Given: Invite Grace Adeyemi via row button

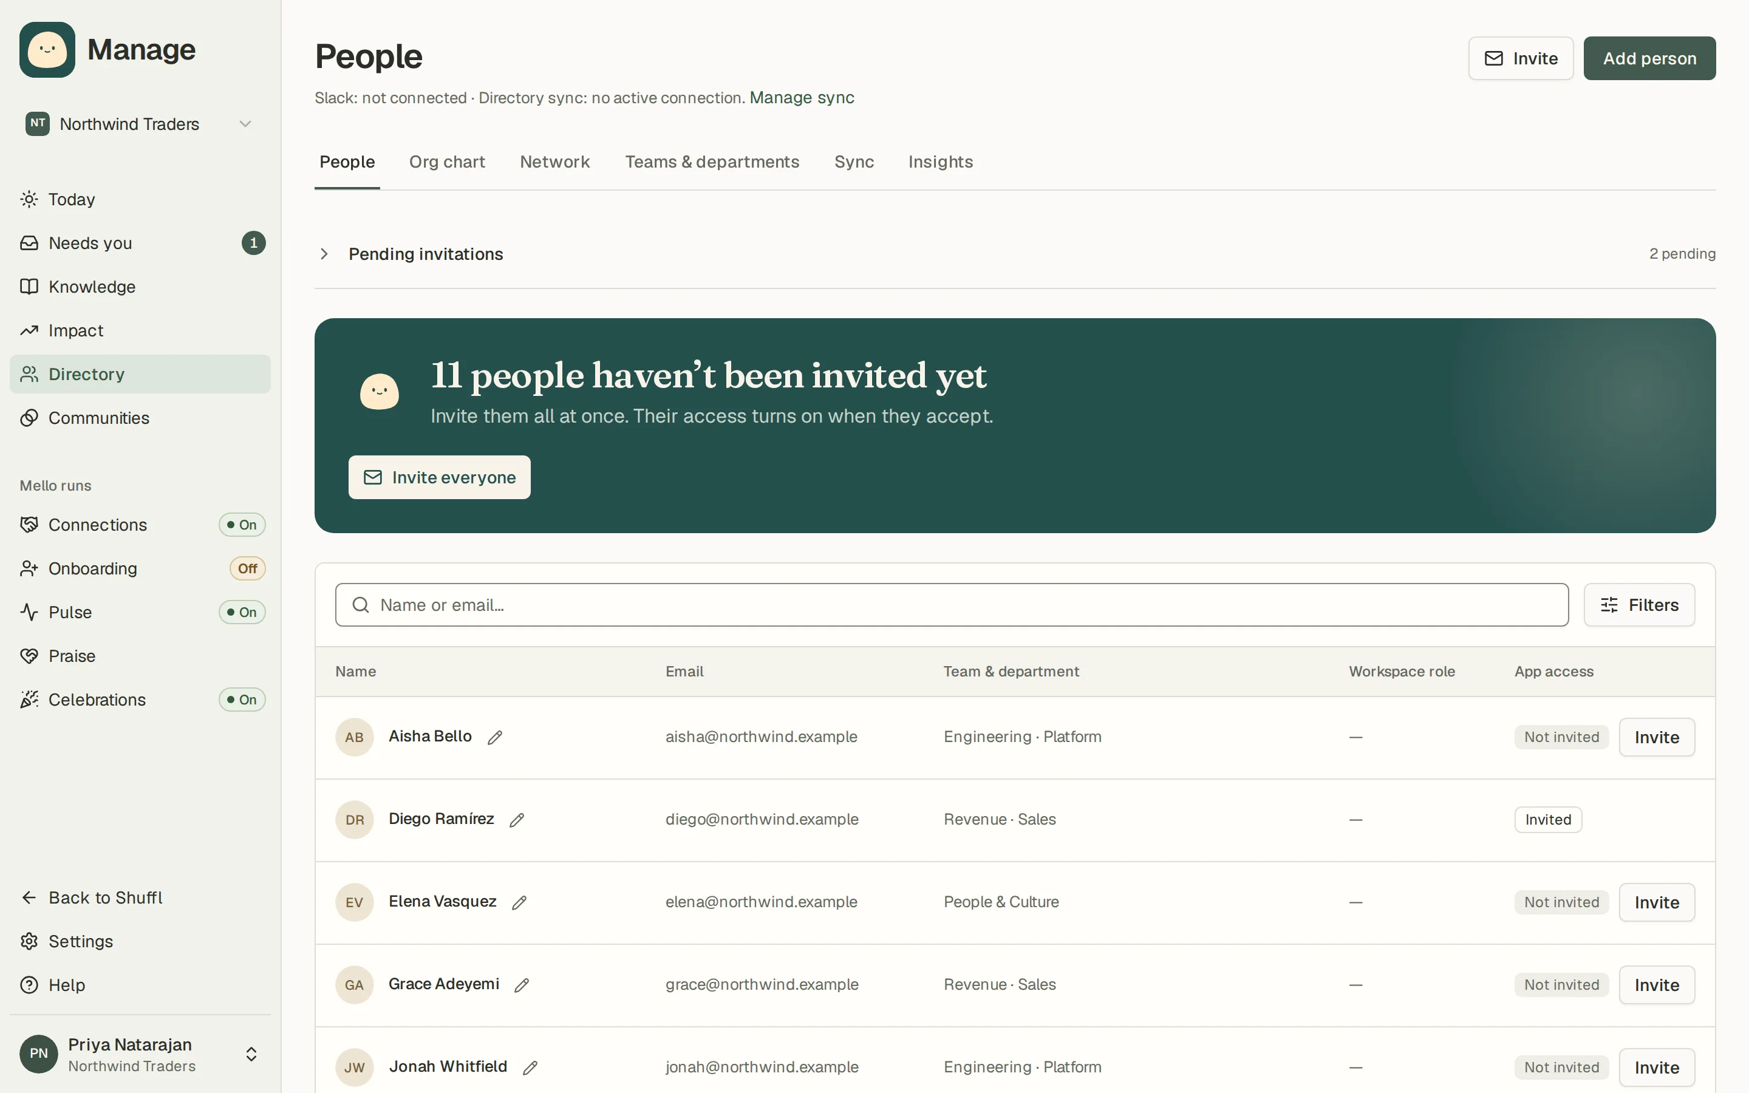Looking at the screenshot, I should point(1657,984).
